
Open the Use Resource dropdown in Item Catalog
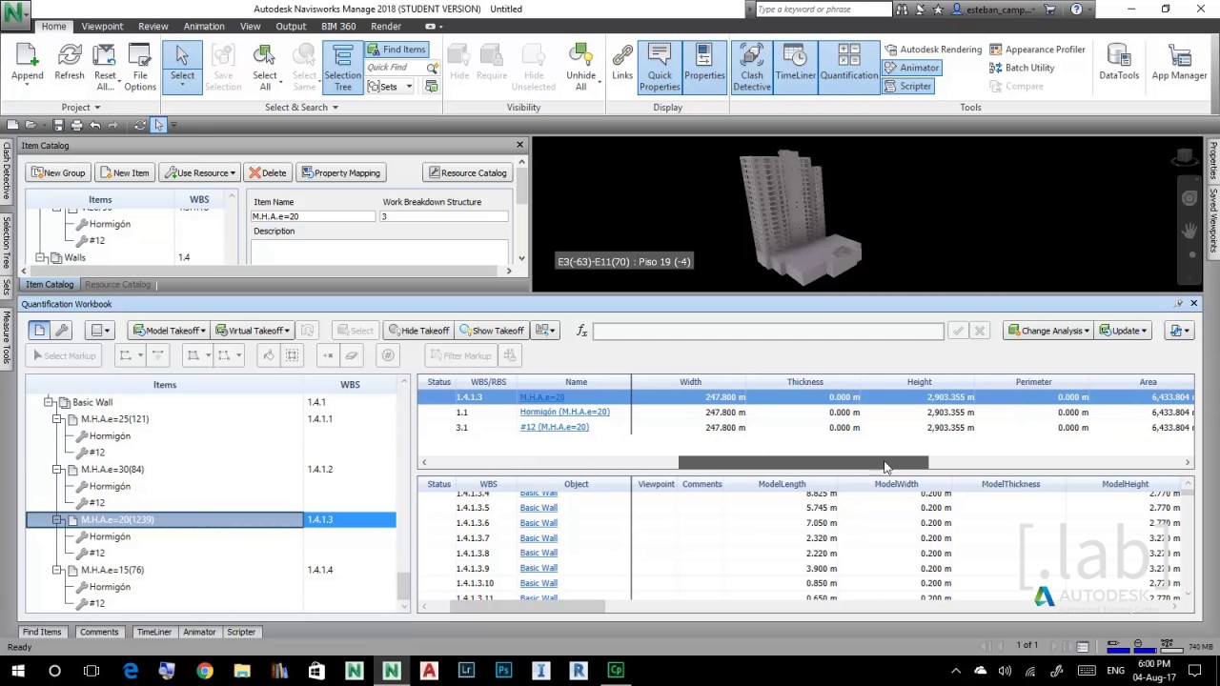click(198, 172)
